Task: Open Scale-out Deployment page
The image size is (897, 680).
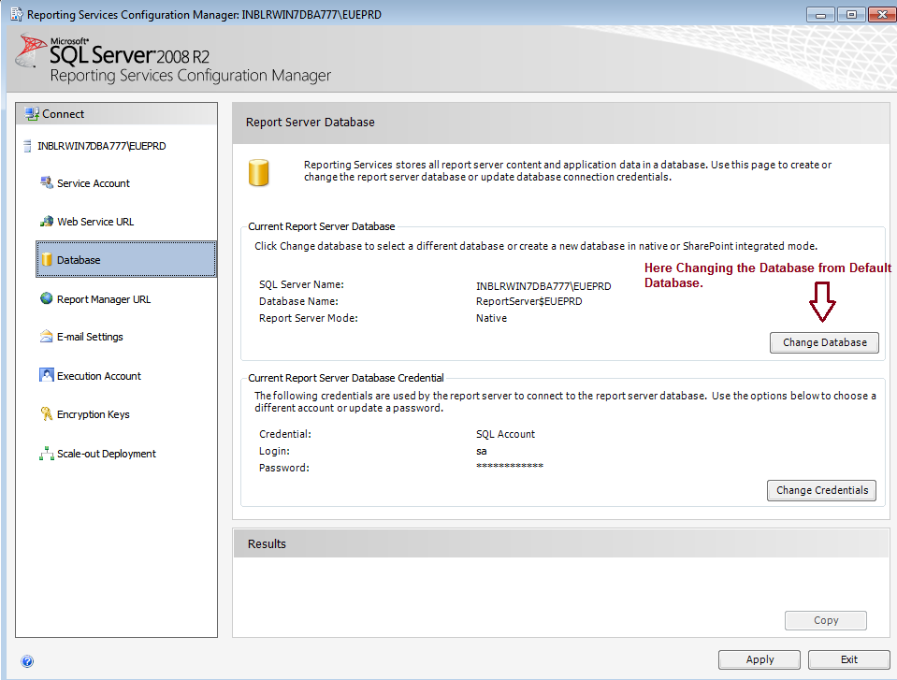Action: [107, 454]
